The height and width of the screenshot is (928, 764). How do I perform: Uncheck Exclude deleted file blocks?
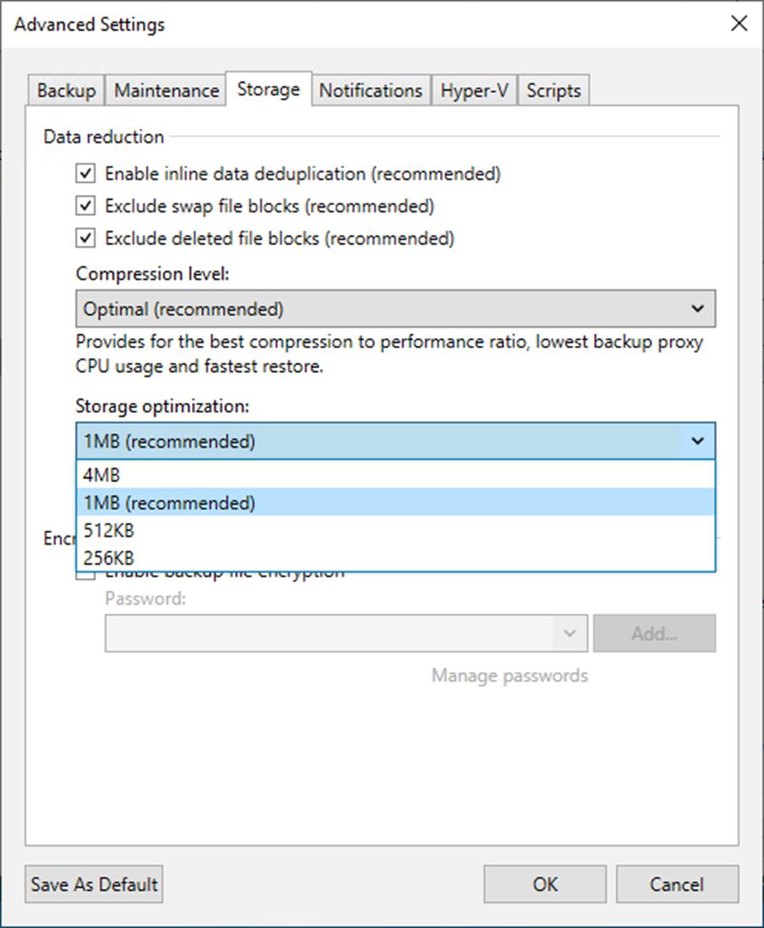point(85,238)
